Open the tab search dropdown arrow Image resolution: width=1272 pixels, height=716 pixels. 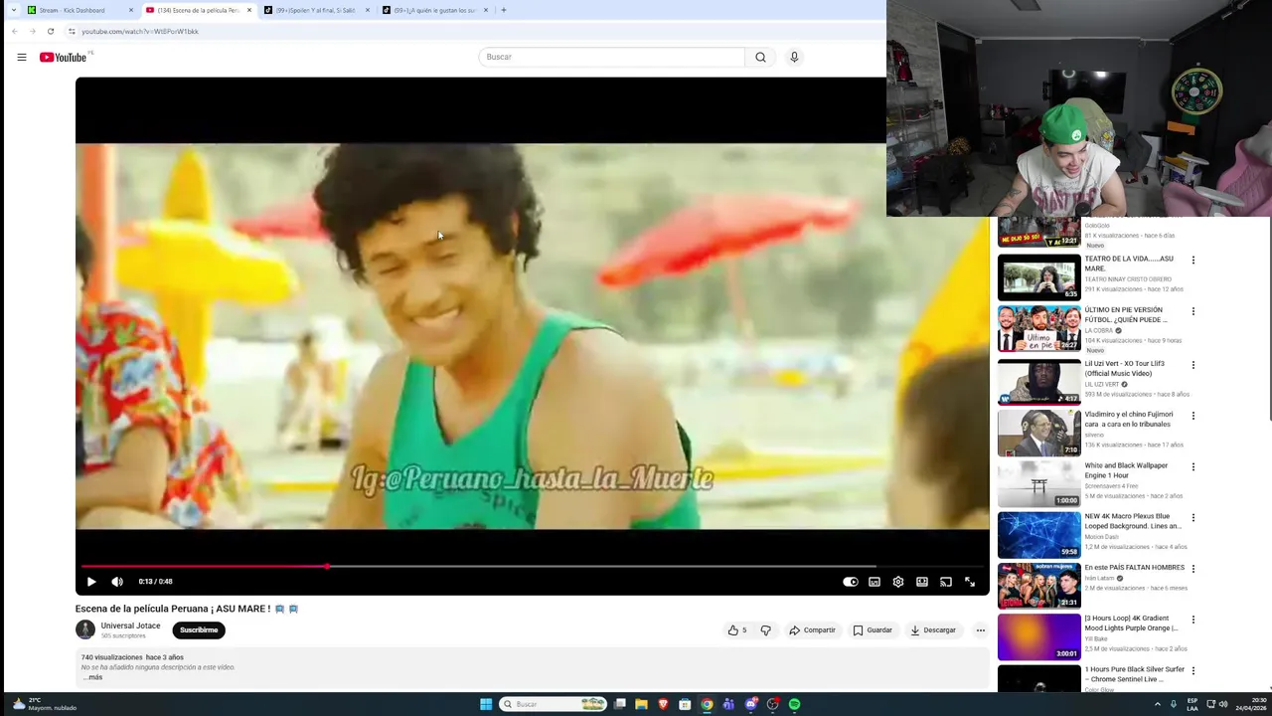(x=13, y=10)
